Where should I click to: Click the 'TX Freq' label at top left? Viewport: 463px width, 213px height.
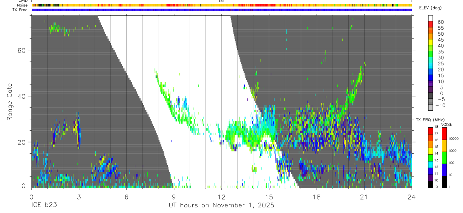(x=20, y=10)
